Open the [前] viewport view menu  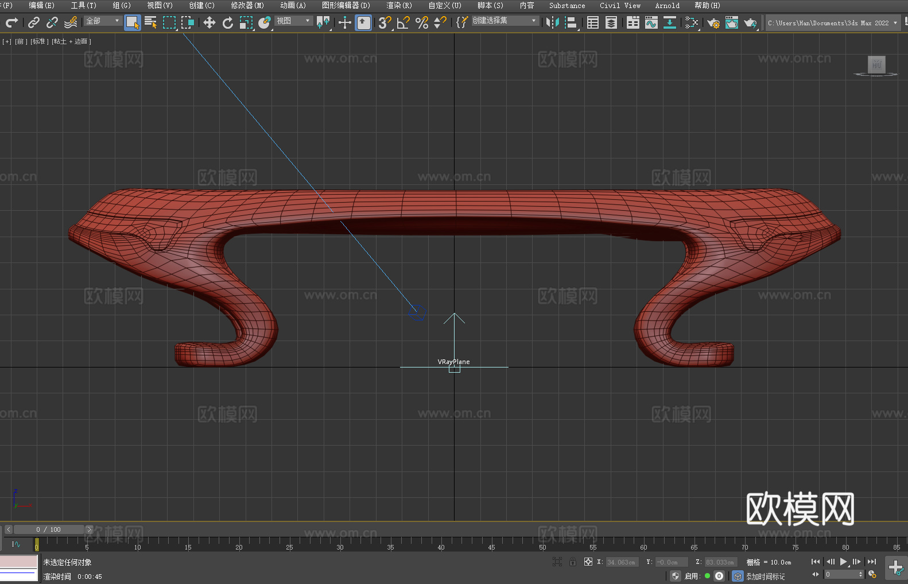coord(21,41)
